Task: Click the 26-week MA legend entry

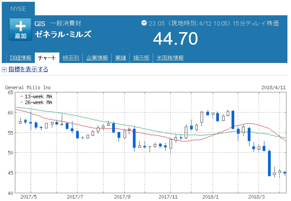Action: [36, 102]
